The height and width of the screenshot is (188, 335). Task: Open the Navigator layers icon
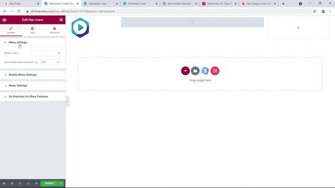pyautogui.click(x=12, y=183)
